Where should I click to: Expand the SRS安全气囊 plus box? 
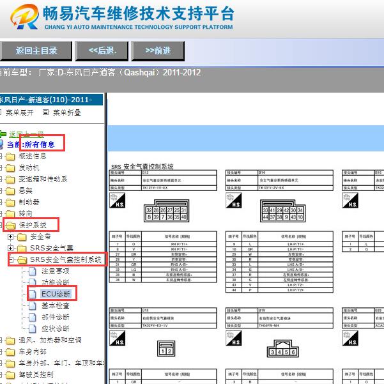click(x=10, y=248)
